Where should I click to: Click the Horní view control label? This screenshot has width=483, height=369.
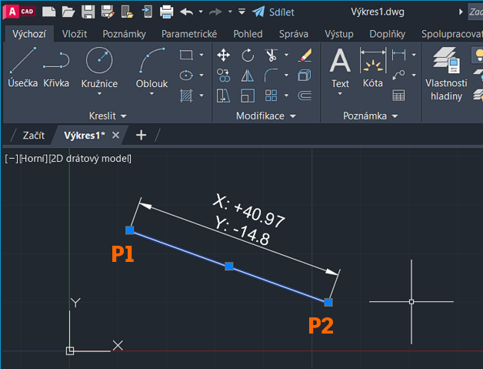coord(34,159)
